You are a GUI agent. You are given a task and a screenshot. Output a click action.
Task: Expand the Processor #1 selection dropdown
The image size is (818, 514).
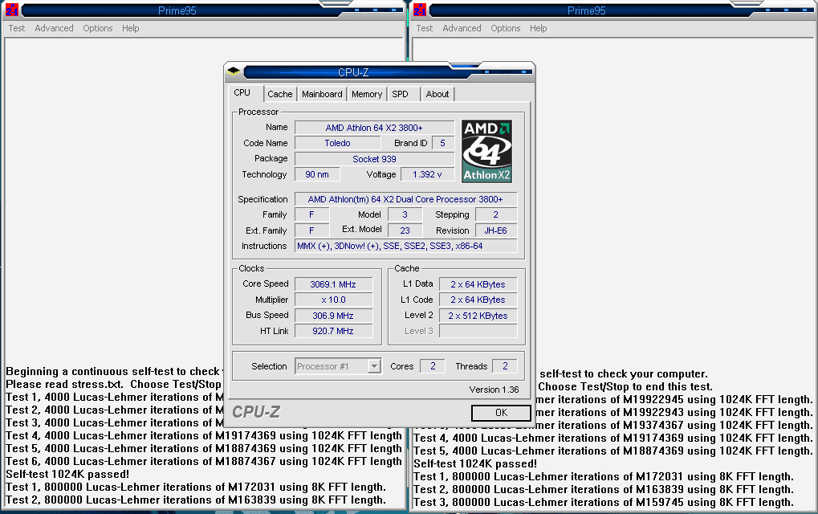pyautogui.click(x=374, y=366)
